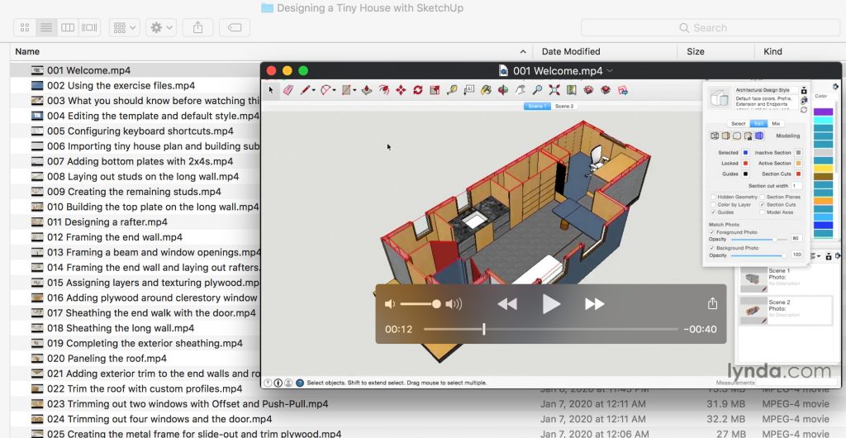Enable the Color by Layer checkbox

tap(713, 204)
